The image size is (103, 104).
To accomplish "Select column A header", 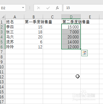I will coord(15,17).
